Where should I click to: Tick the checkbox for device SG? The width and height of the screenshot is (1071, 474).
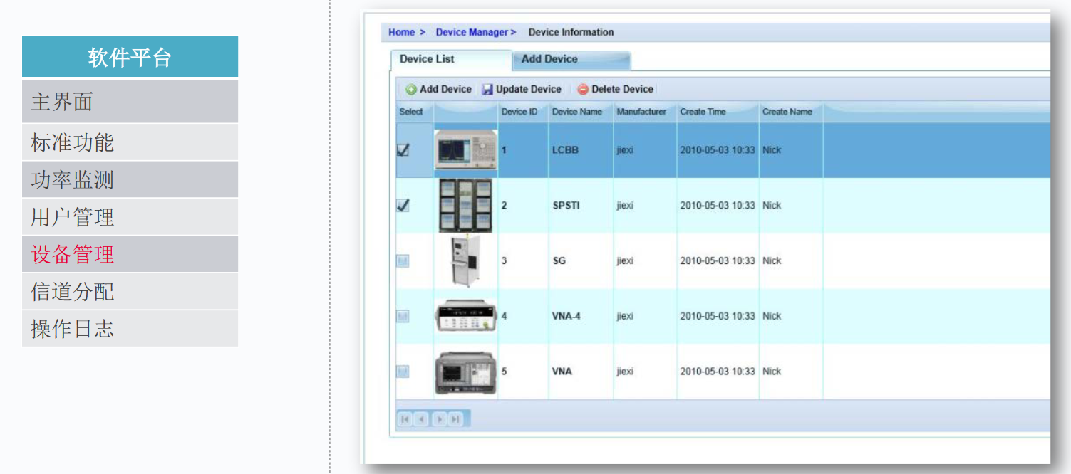click(403, 261)
